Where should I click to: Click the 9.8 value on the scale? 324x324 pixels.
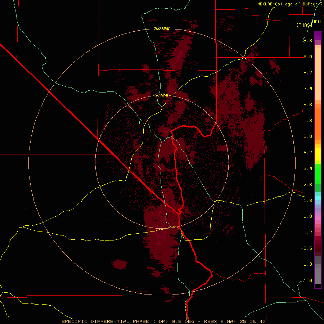click(308, 40)
